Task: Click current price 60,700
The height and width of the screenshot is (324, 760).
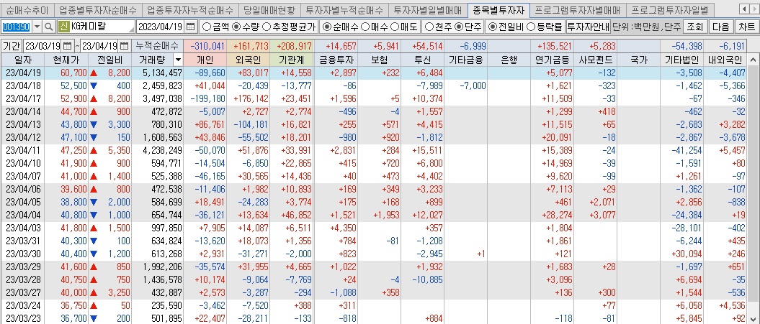Action: 73,73
